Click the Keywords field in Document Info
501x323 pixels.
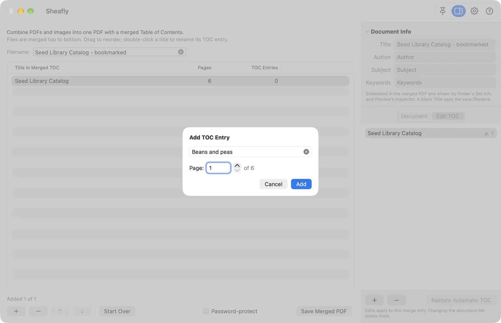click(445, 83)
